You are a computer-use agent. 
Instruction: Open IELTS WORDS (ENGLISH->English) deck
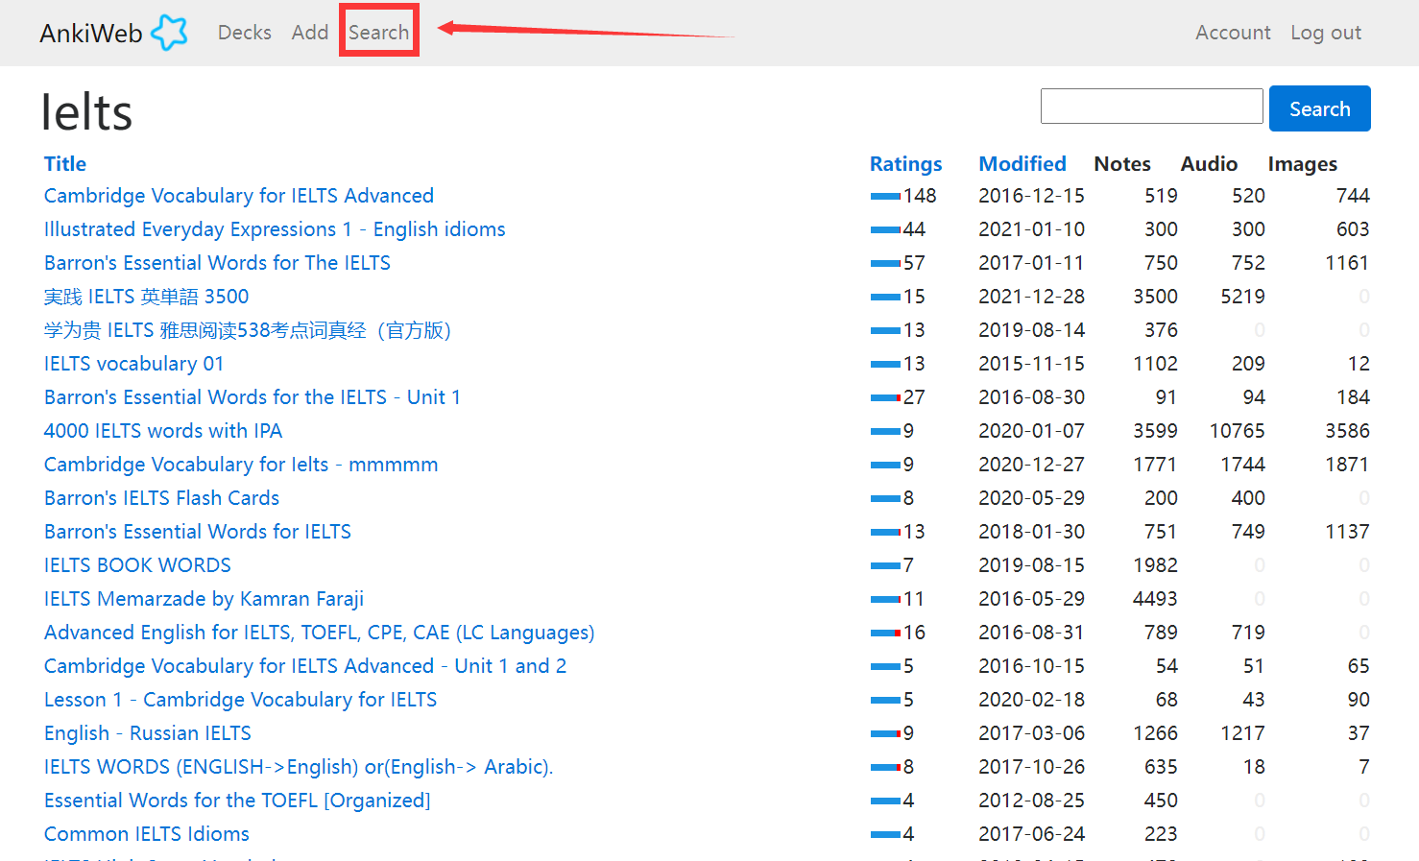299,767
